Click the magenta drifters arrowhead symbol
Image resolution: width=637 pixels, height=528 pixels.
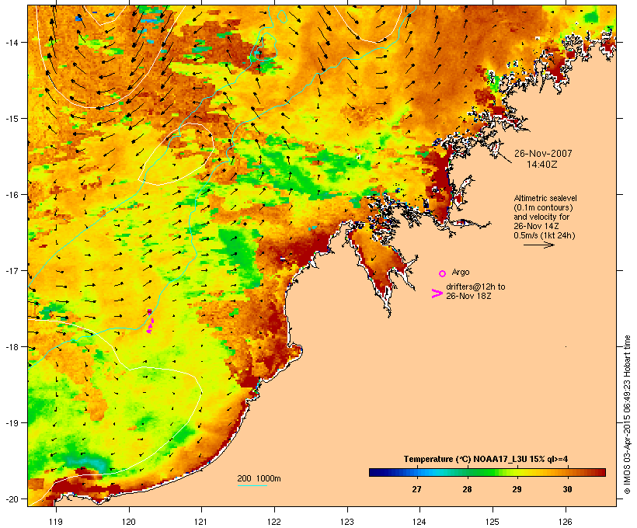pos(437,294)
